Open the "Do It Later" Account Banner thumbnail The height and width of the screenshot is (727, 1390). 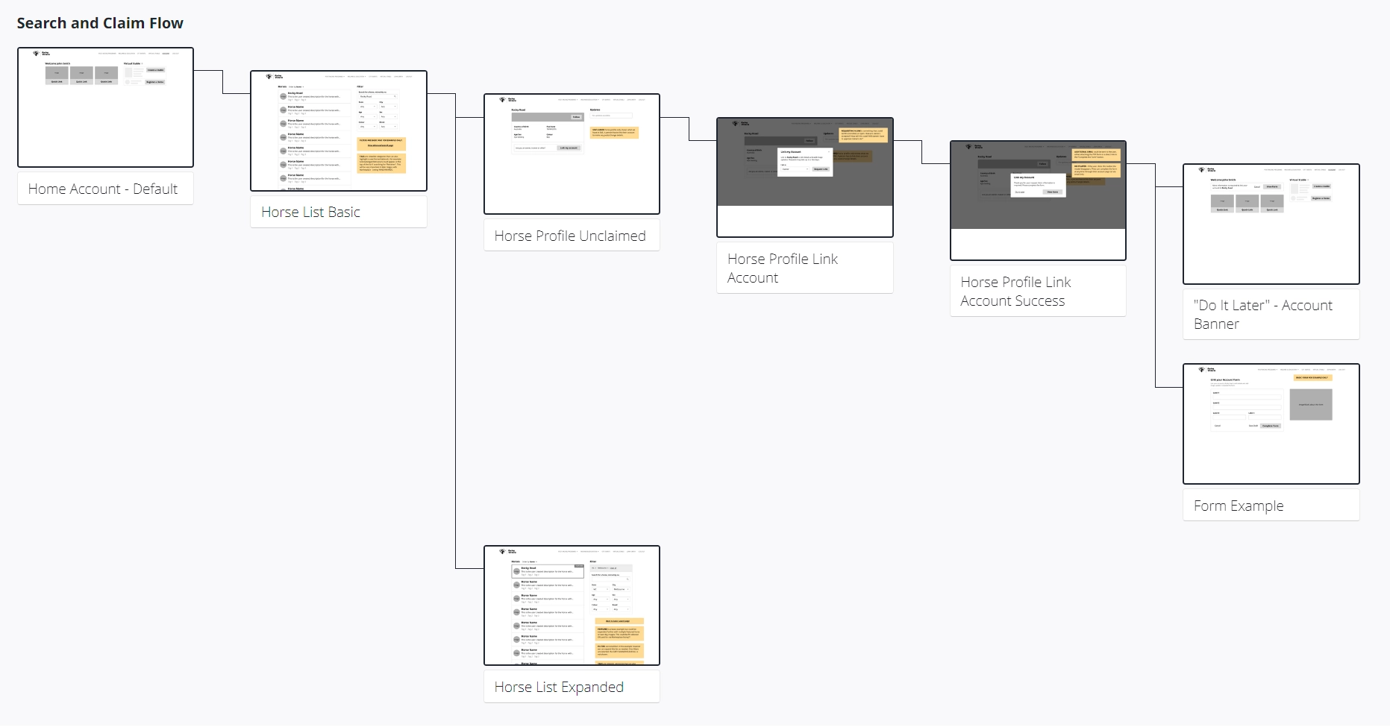1271,224
